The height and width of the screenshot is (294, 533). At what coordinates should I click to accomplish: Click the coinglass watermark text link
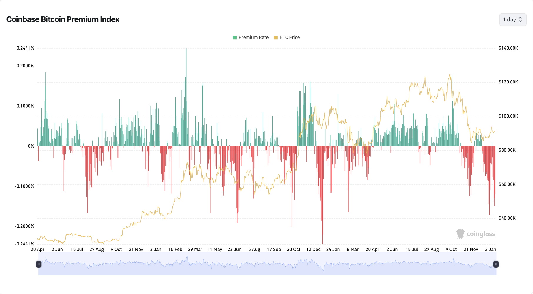click(x=481, y=234)
